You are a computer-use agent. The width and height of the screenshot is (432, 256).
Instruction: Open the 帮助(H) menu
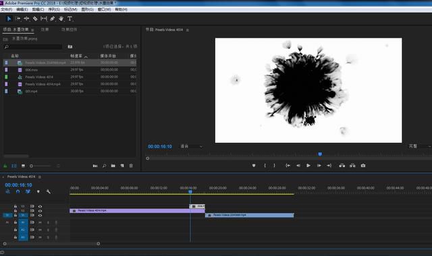[121, 9]
